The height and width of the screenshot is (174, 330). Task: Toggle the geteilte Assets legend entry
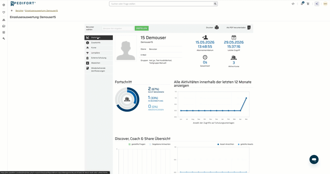[x=245, y=144]
